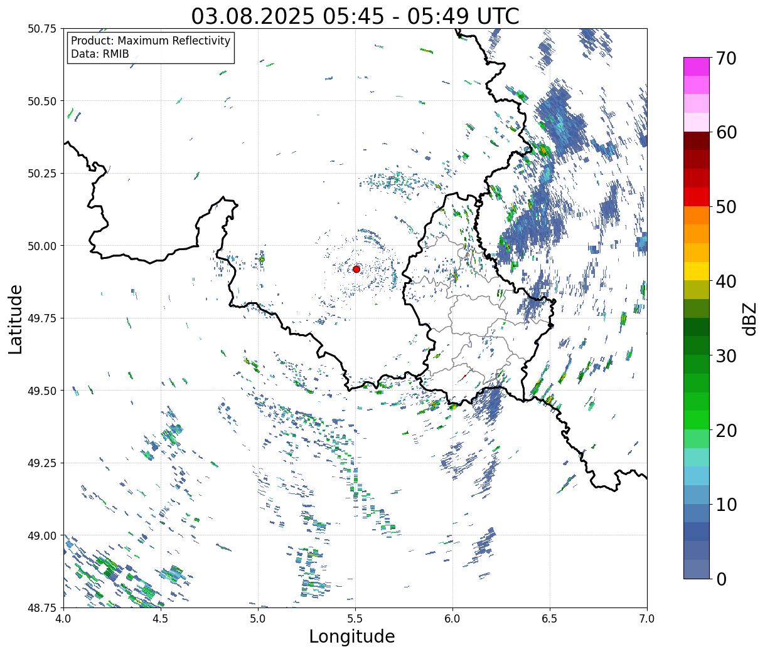Click the 'Data: RMIB' text

[100, 54]
